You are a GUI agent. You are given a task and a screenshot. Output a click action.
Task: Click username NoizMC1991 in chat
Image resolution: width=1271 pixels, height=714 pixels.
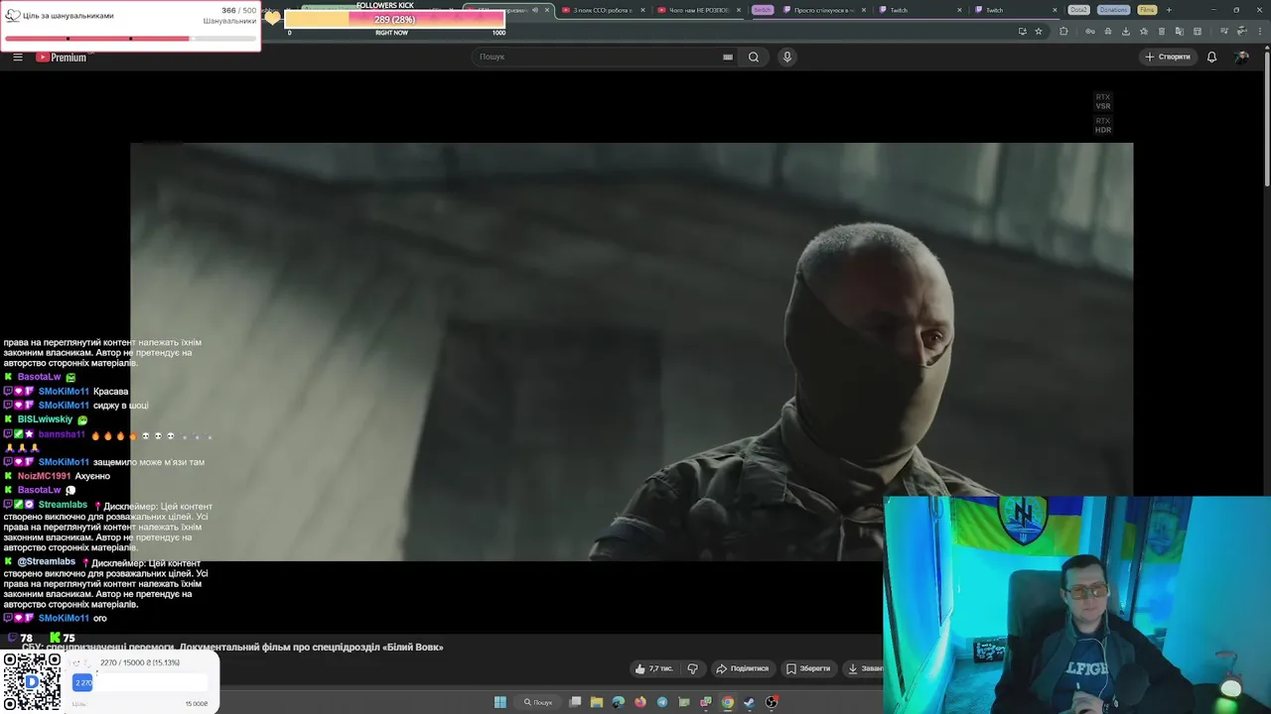click(44, 476)
